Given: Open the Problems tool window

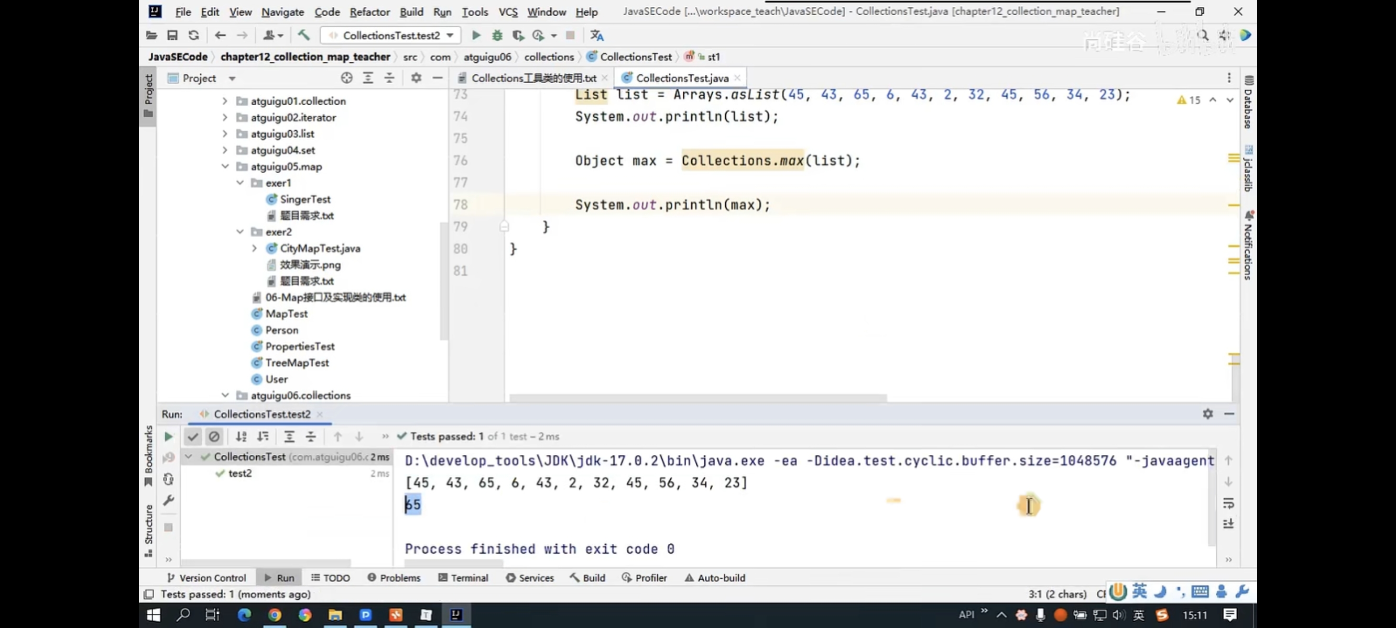Looking at the screenshot, I should (x=394, y=578).
